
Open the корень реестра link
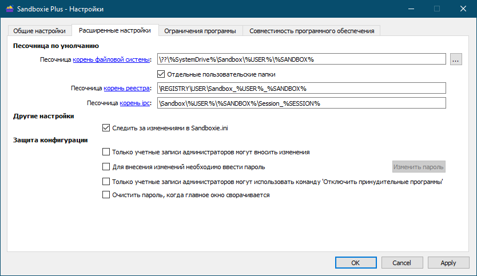pos(126,88)
